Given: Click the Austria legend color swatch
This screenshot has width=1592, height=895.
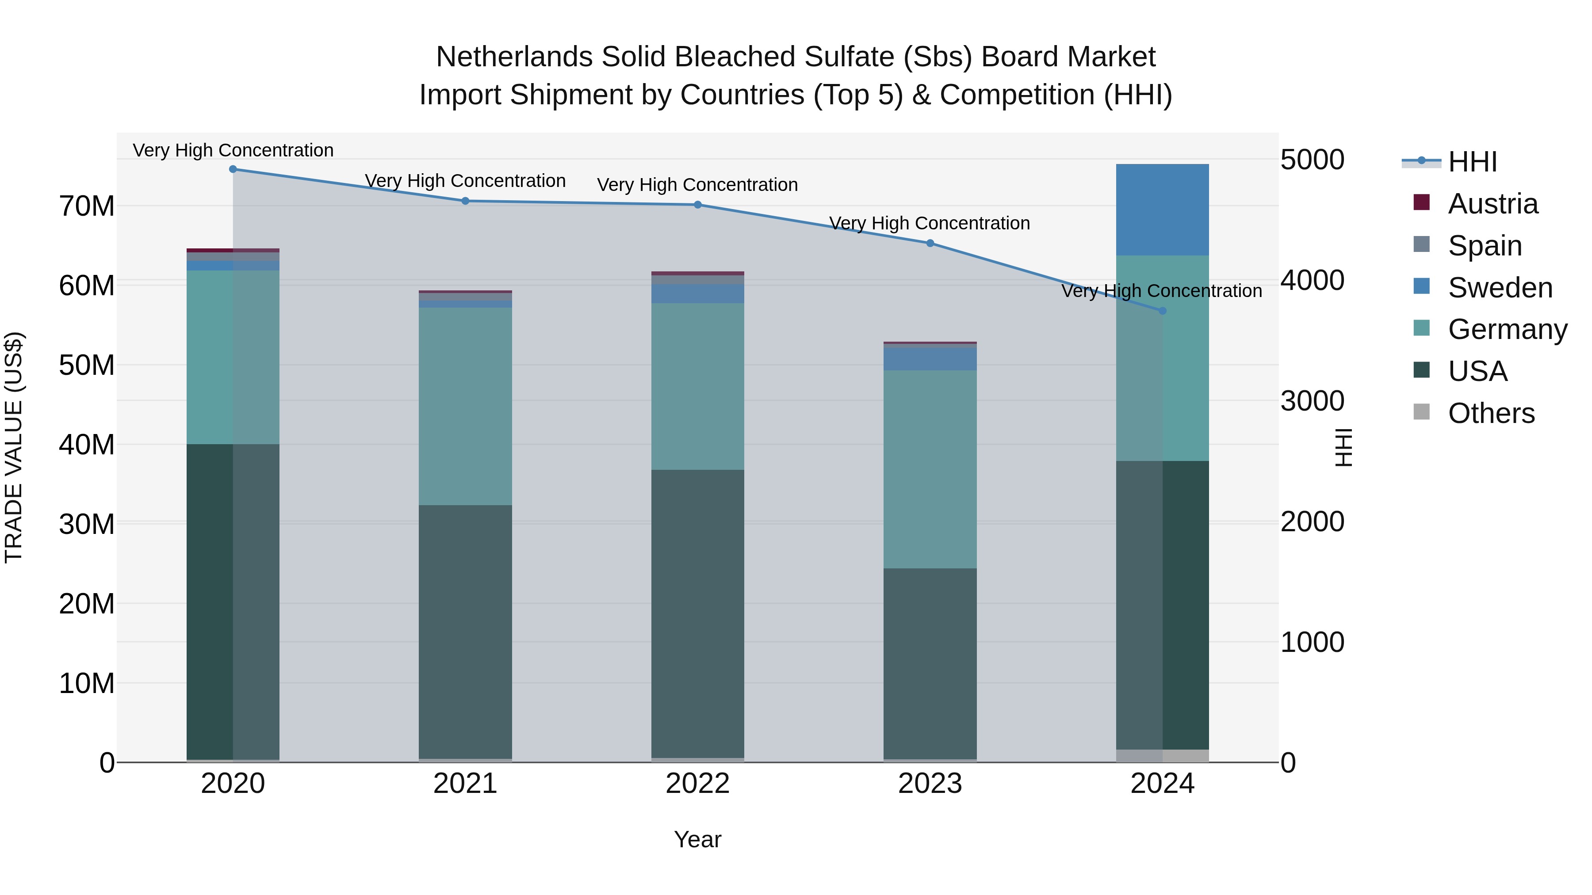Looking at the screenshot, I should coord(1421,202).
